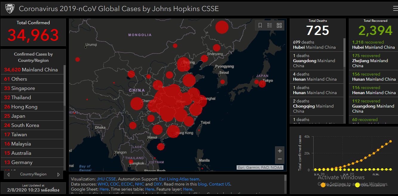Open the basemap gallery grid
This screenshot has height=196, width=398.
point(279,25)
